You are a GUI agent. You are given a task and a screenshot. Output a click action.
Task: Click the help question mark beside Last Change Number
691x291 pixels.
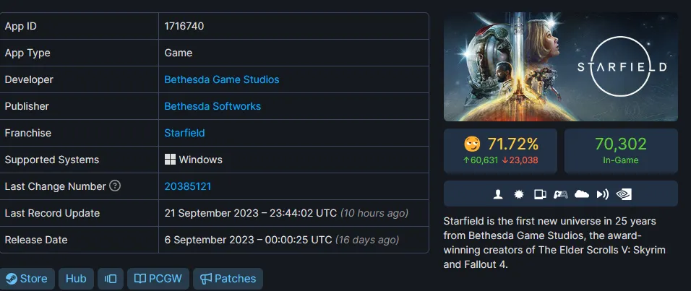tap(115, 186)
